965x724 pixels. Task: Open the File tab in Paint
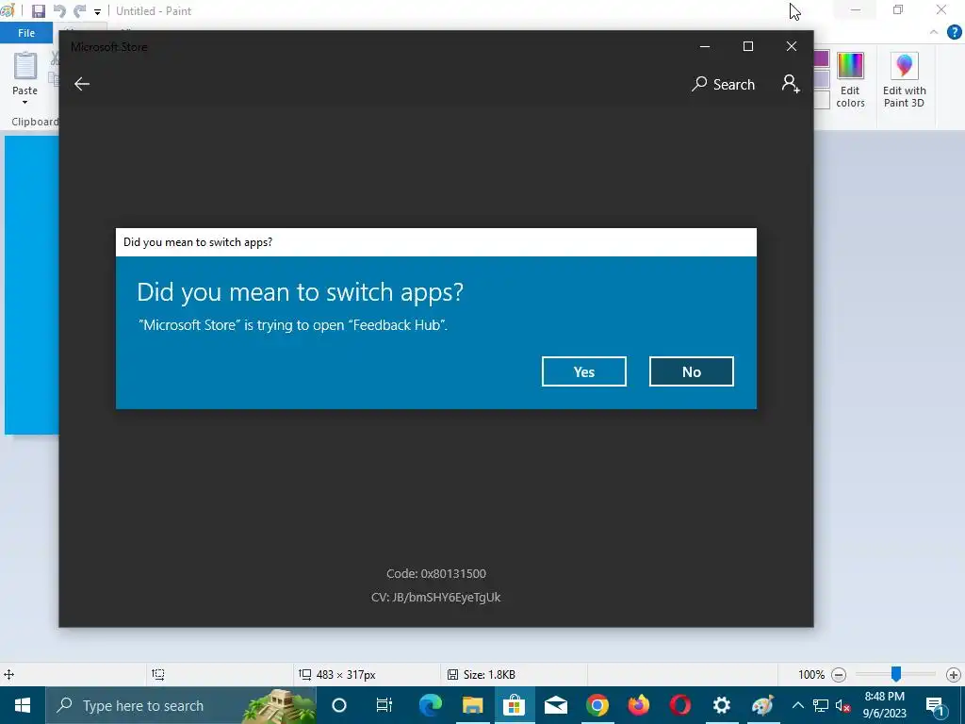click(25, 33)
